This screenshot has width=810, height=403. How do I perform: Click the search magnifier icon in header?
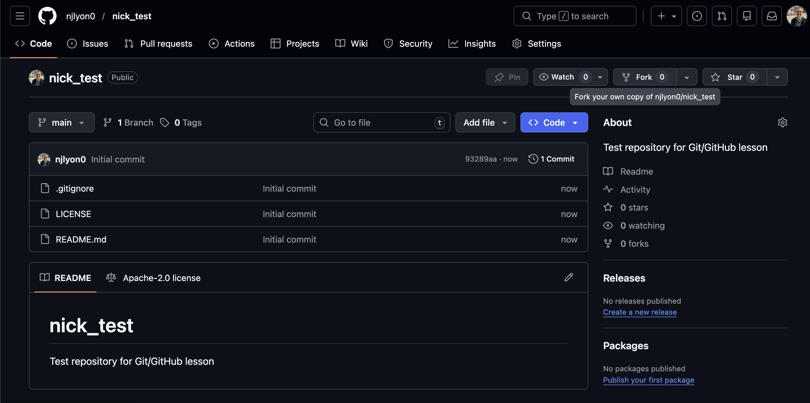click(x=527, y=16)
